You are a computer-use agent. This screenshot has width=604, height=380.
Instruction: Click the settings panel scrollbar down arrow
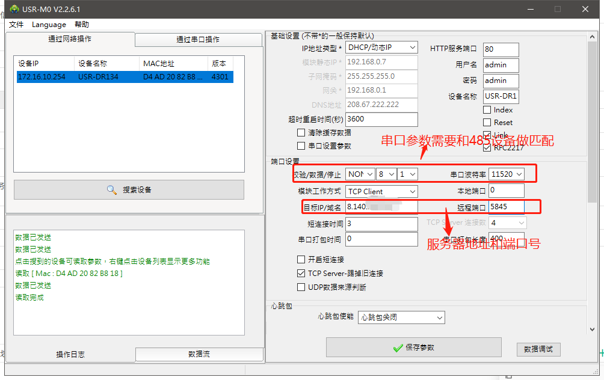pos(592,329)
